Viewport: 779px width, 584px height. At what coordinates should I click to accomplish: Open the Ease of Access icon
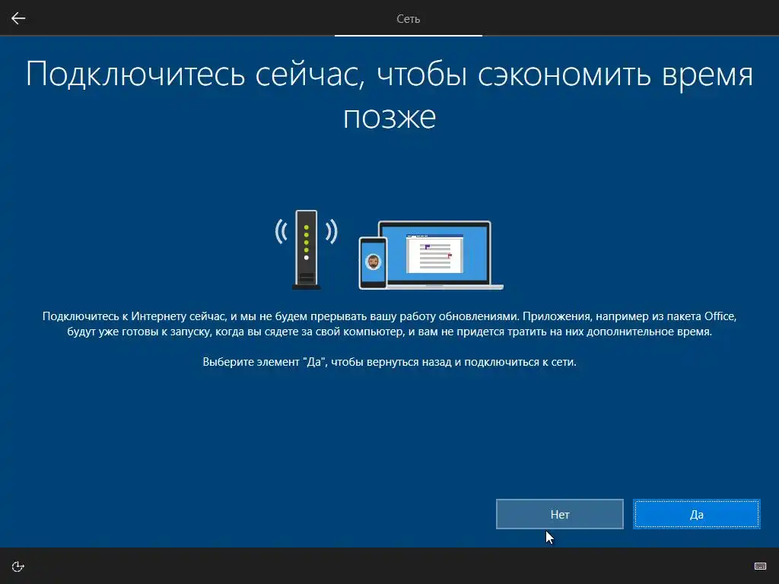[x=18, y=567]
